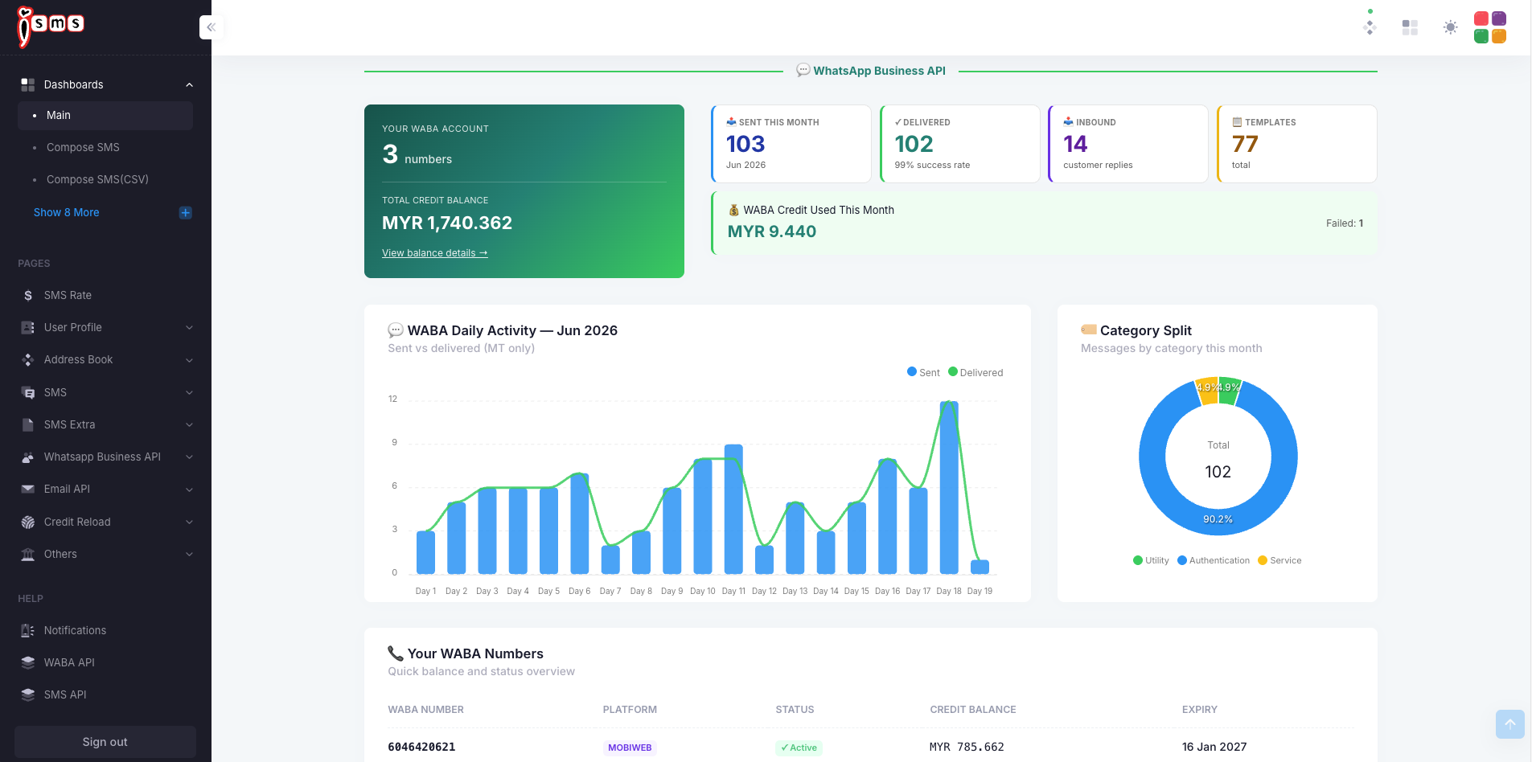The image size is (1532, 762).
Task: Expand the Address Book chevron
Action: click(190, 360)
